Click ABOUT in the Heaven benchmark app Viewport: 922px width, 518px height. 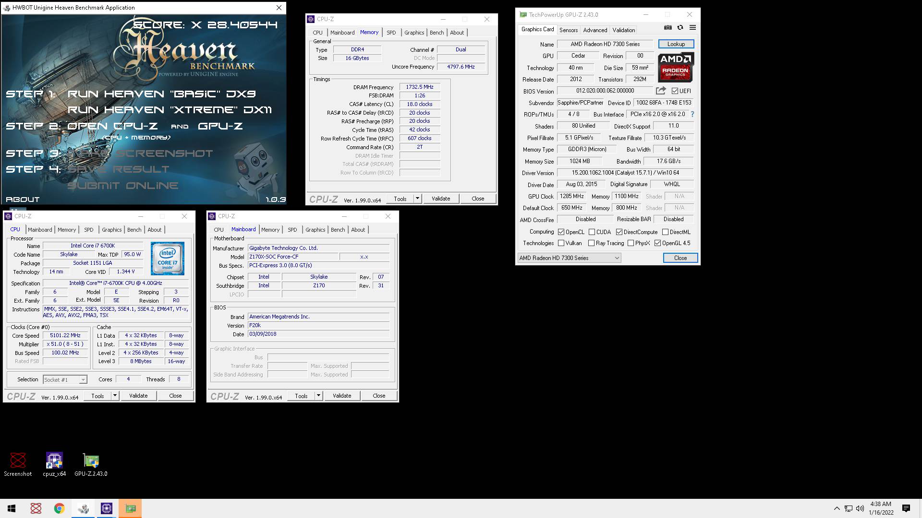23,200
